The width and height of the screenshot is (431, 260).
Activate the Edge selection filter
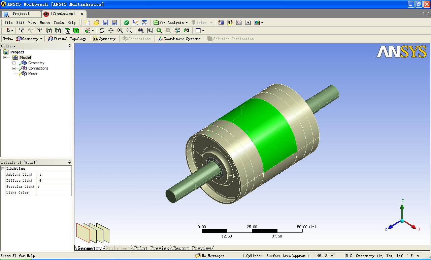pyautogui.click(x=58, y=31)
